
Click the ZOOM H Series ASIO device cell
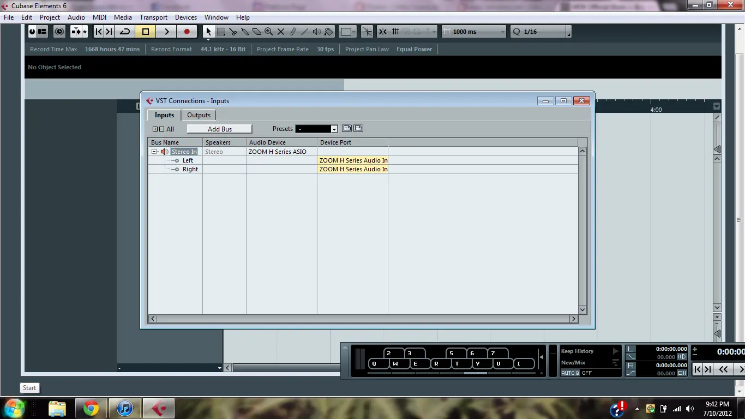pyautogui.click(x=281, y=152)
